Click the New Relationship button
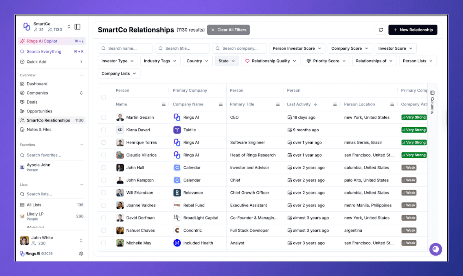The width and height of the screenshot is (463, 276). click(x=413, y=30)
